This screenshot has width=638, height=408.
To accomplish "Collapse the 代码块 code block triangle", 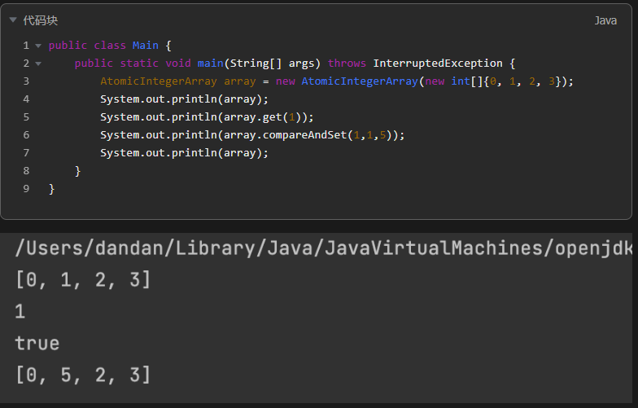I will click(x=13, y=20).
